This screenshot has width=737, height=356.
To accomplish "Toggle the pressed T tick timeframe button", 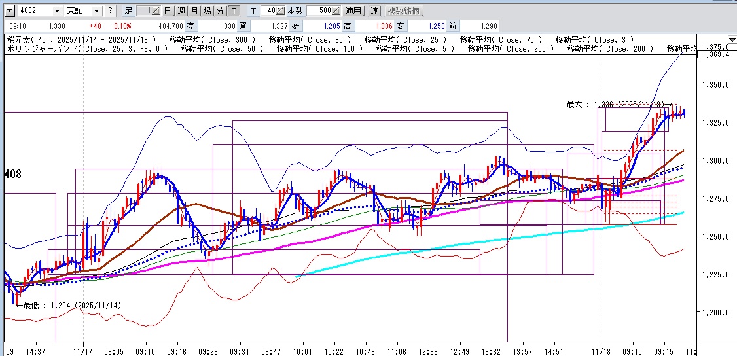I will (234, 10).
